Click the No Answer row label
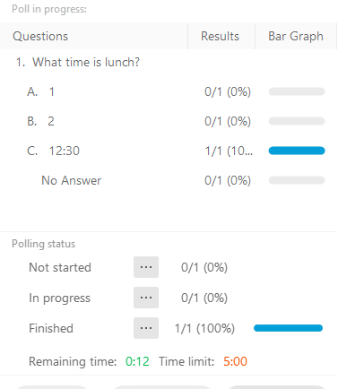 point(72,180)
